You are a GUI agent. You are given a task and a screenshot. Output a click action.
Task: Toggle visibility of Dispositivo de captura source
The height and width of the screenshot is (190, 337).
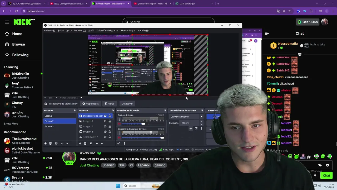[105, 116]
